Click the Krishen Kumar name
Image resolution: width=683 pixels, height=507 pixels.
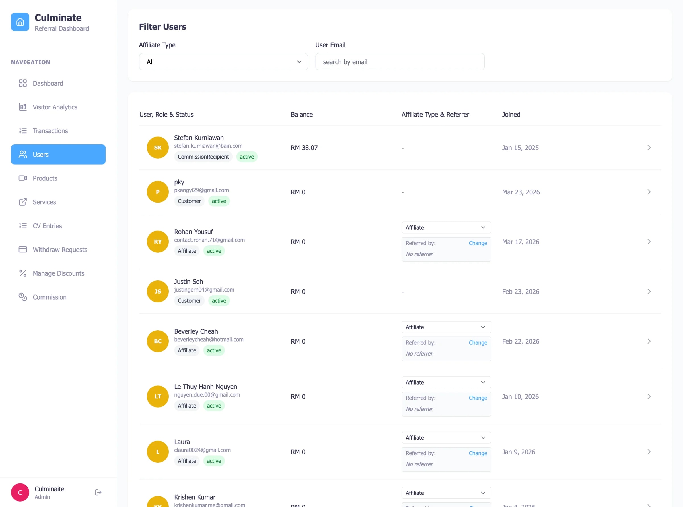point(194,497)
